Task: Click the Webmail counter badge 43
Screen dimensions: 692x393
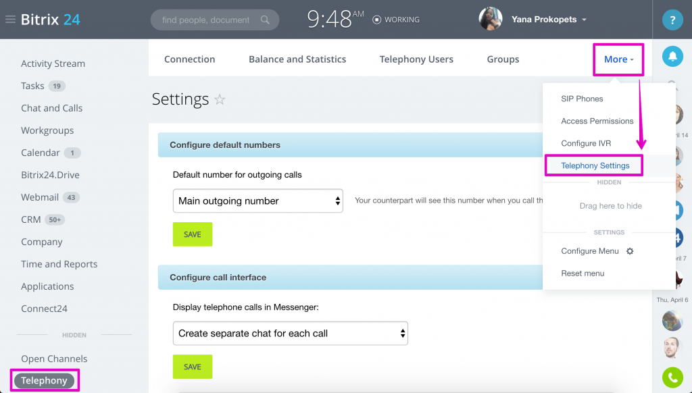Action: click(x=71, y=197)
